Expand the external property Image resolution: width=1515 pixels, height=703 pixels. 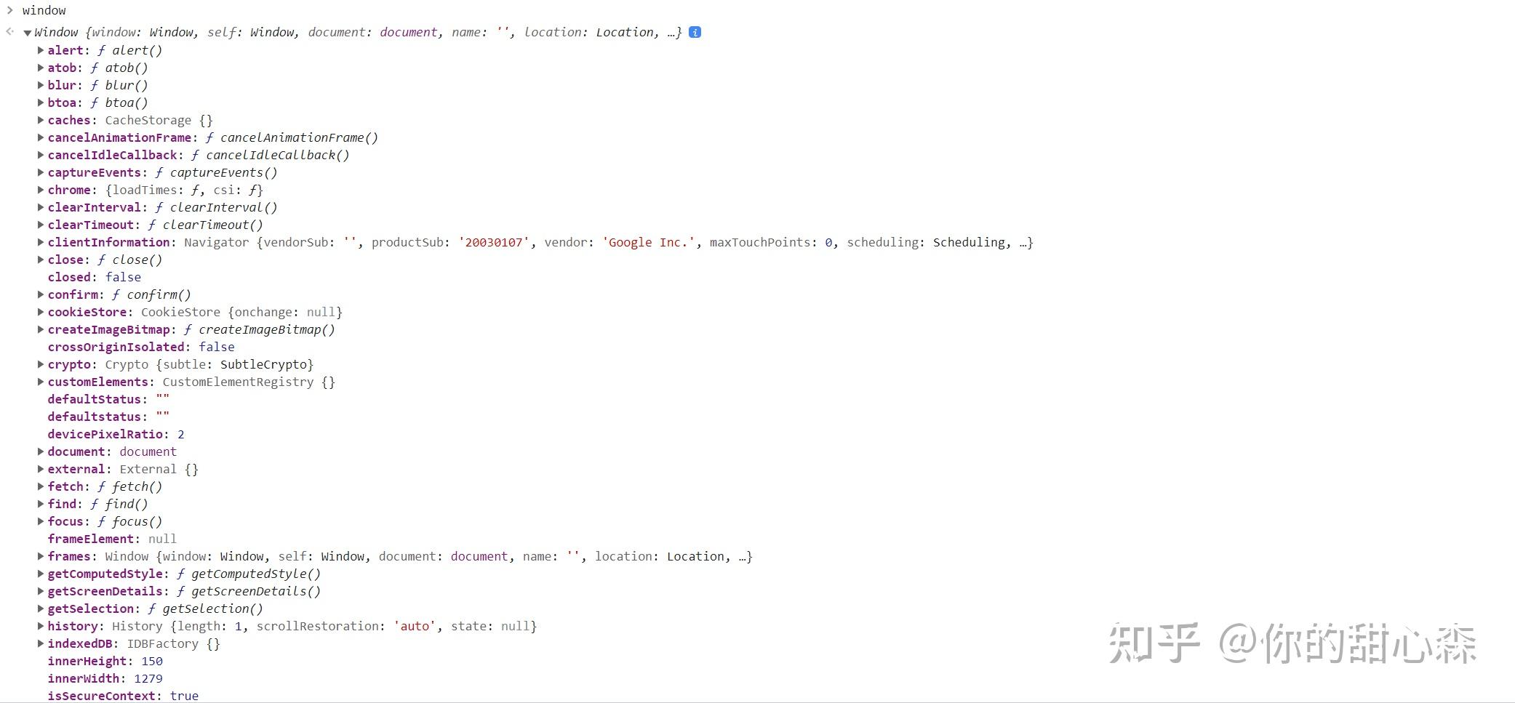click(x=41, y=469)
